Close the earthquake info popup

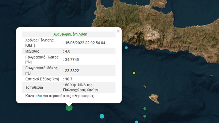click(x=118, y=31)
